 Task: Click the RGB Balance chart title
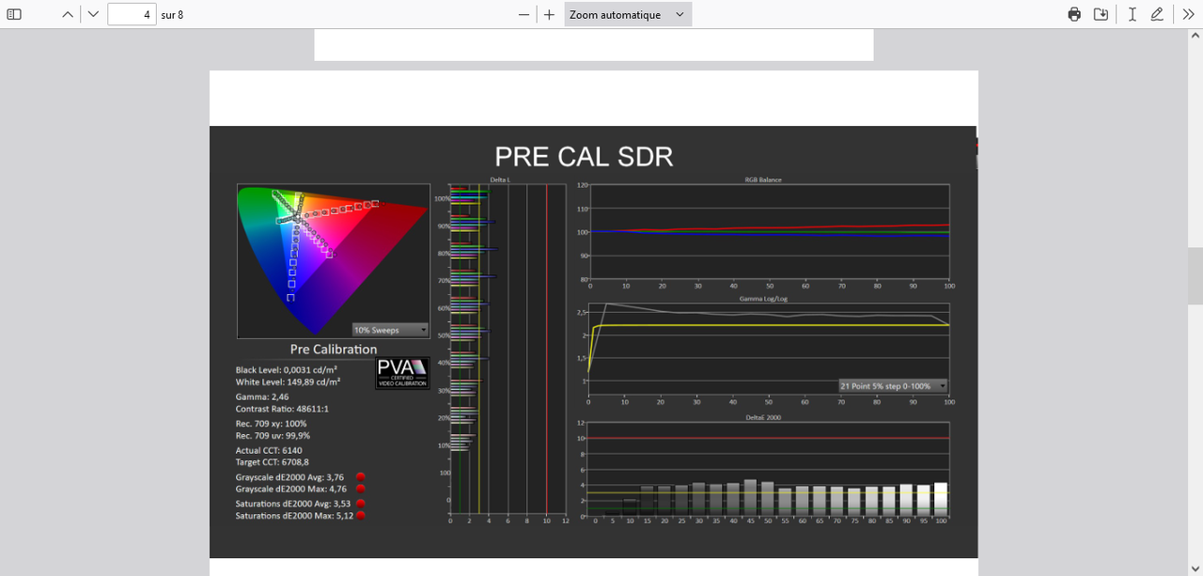click(x=763, y=179)
